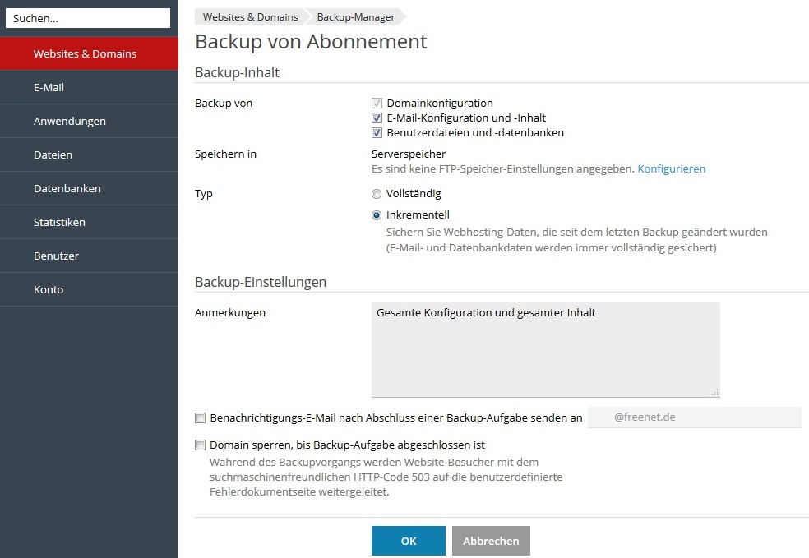The width and height of the screenshot is (809, 558).
Task: Open Websites & Domains in sidebar
Action: [x=89, y=53]
